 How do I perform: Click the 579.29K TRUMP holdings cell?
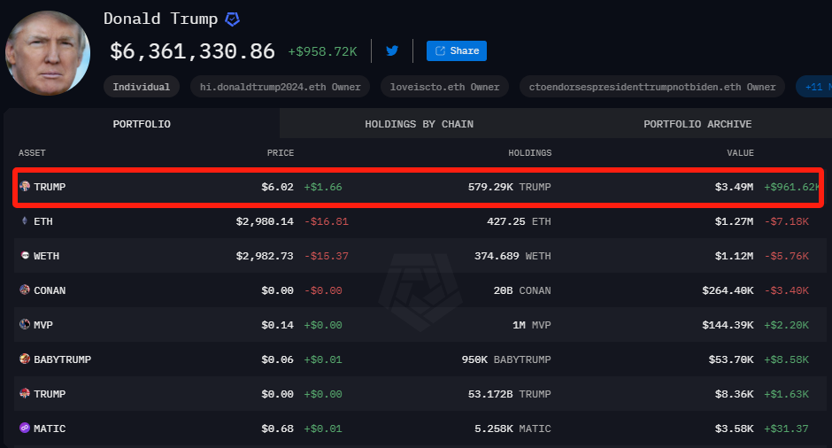[510, 187]
